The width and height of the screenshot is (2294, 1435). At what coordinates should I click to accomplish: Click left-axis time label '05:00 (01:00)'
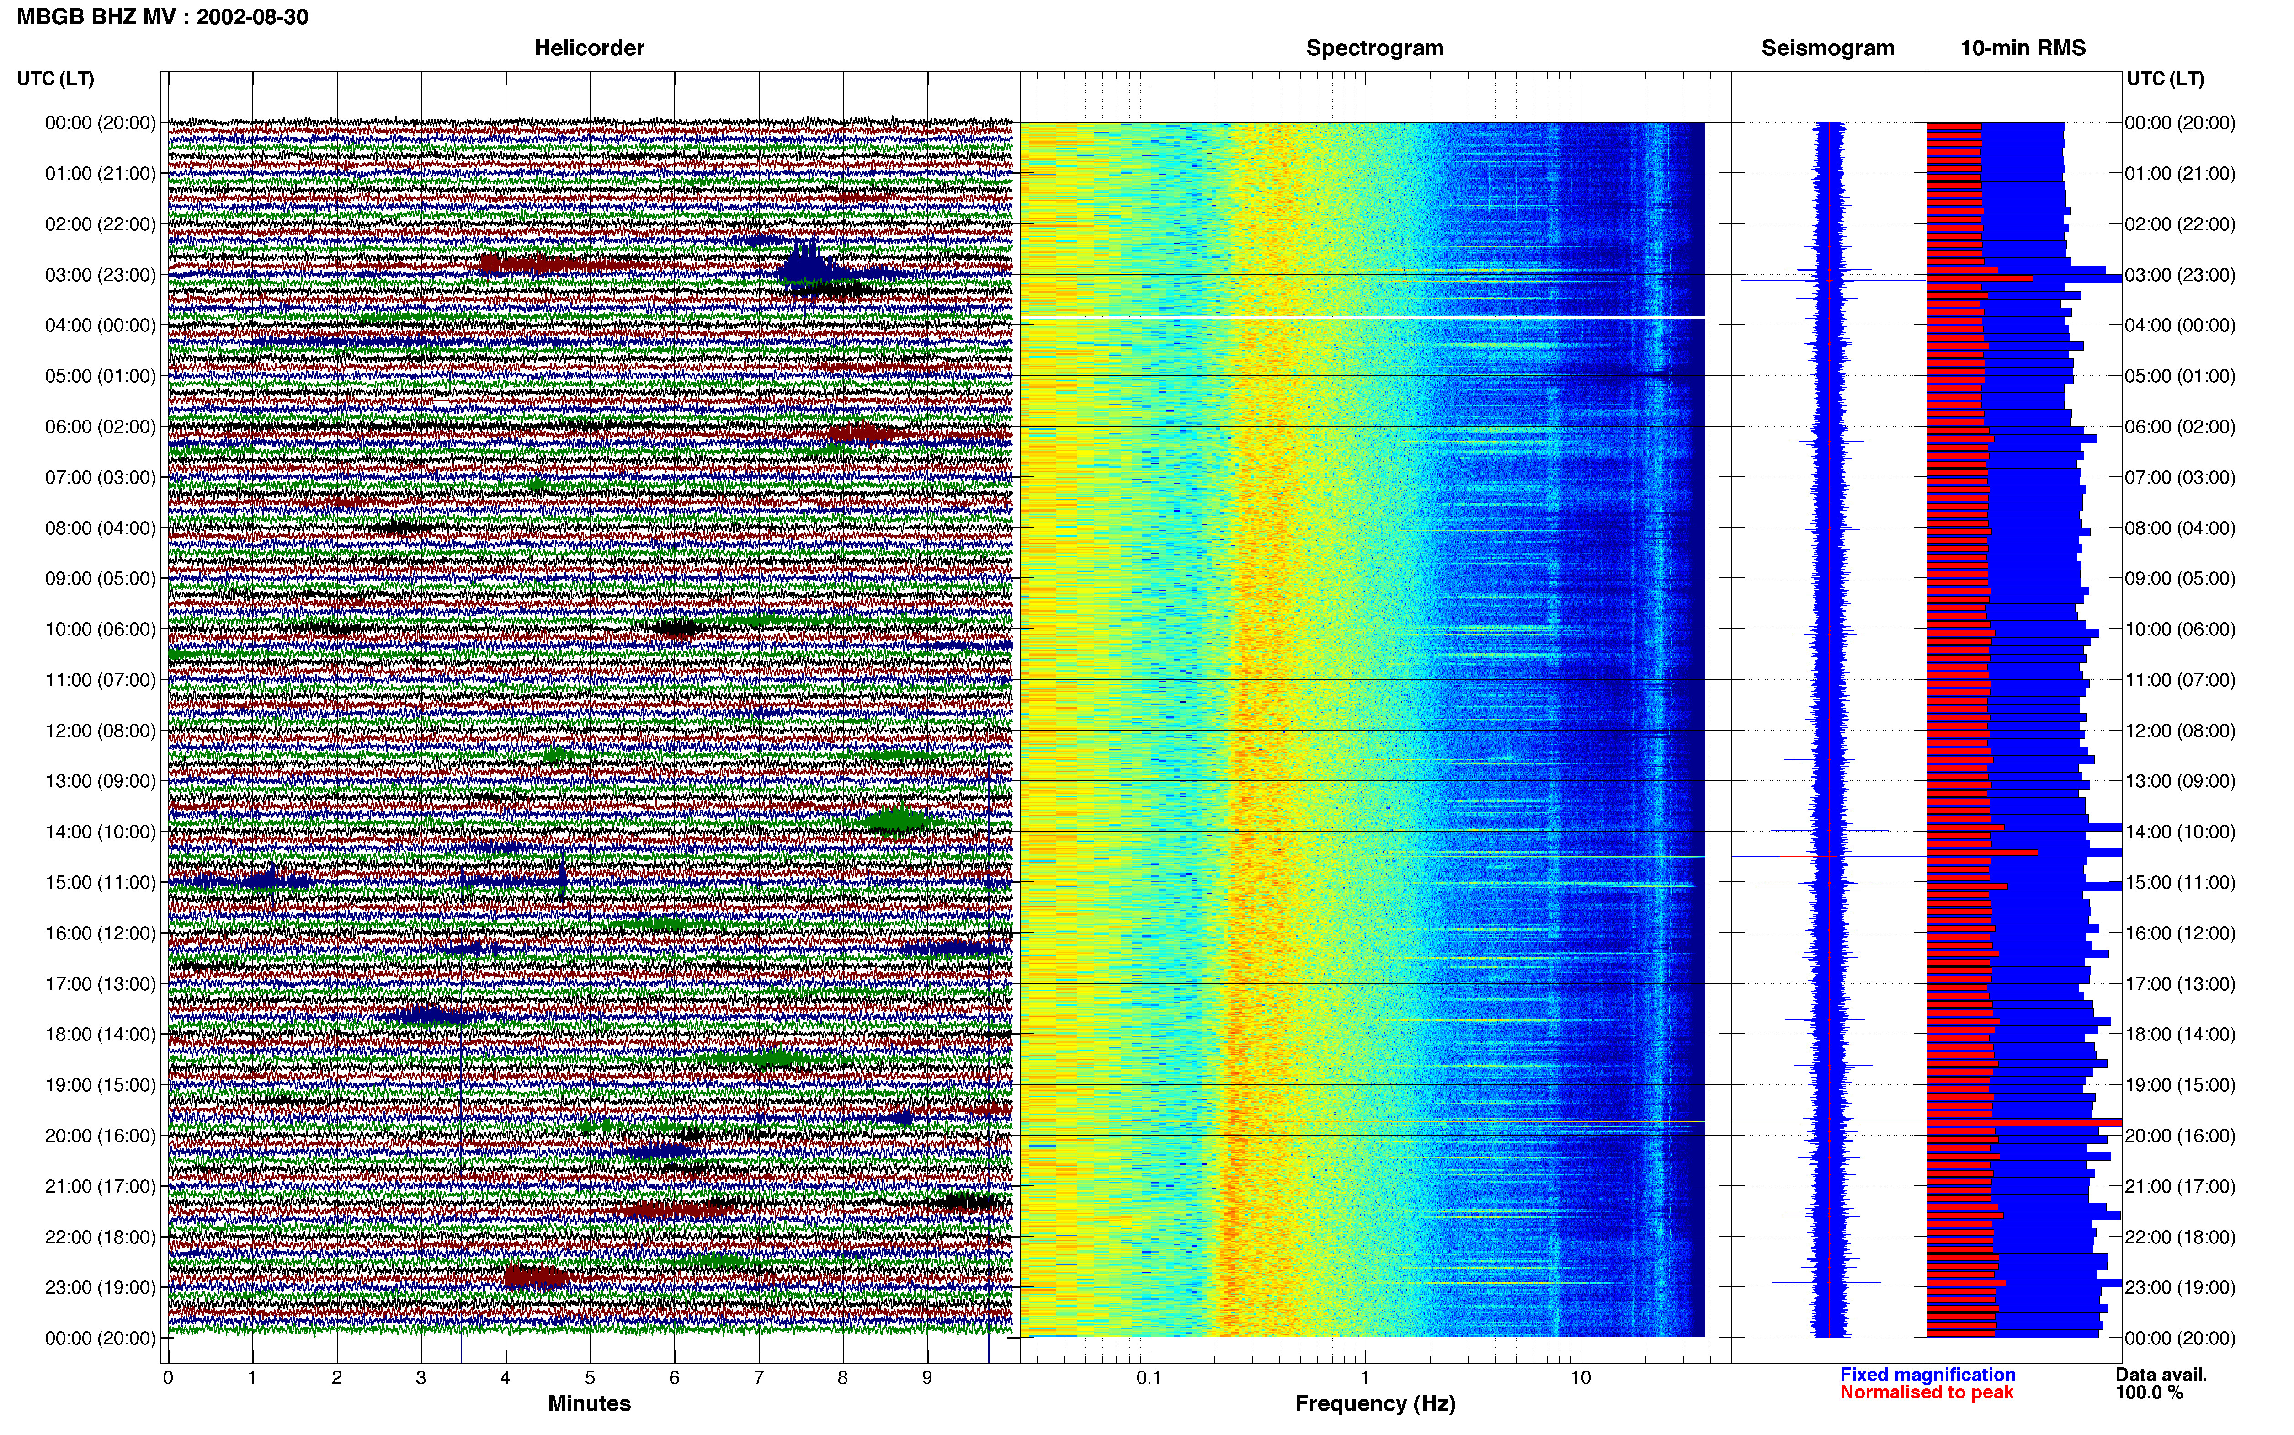101,376
